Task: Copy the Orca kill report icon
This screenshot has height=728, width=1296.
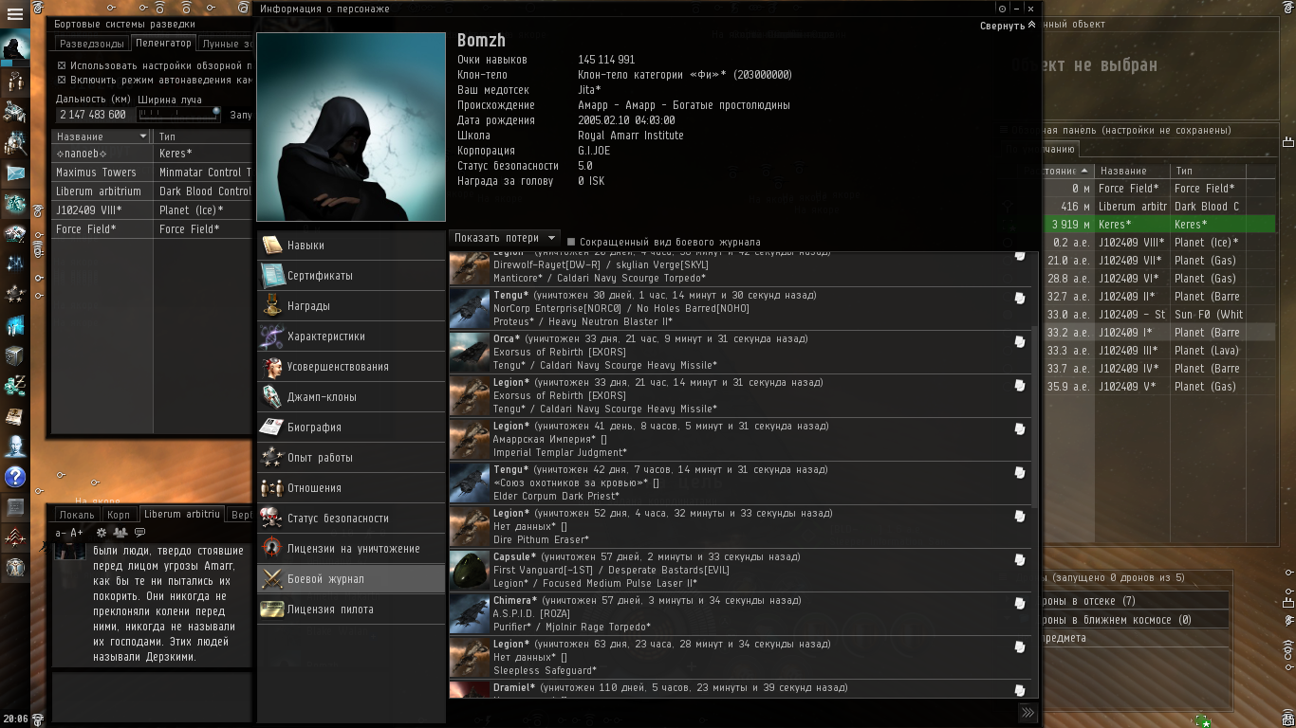Action: pos(1020,342)
